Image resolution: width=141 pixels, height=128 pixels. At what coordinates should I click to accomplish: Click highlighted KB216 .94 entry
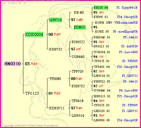[x=101, y=8]
